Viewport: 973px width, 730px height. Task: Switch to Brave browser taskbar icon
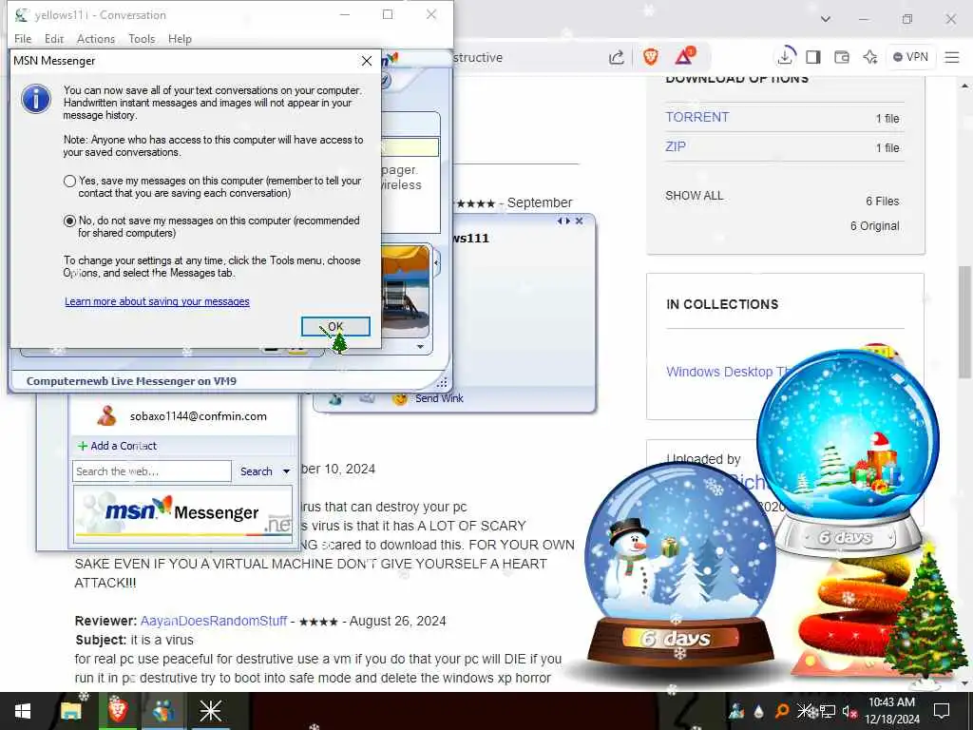click(117, 711)
